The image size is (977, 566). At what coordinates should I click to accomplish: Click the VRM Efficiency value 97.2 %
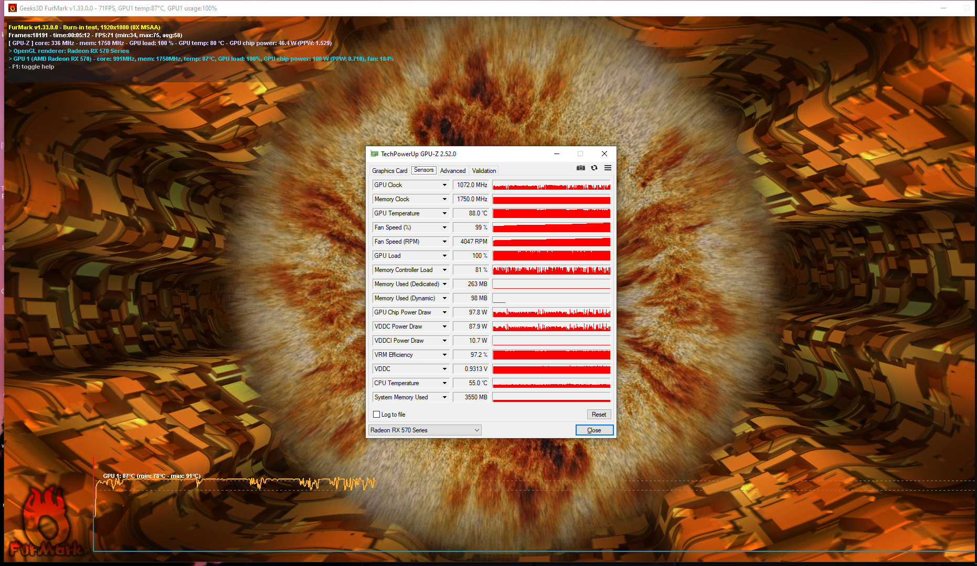point(471,355)
